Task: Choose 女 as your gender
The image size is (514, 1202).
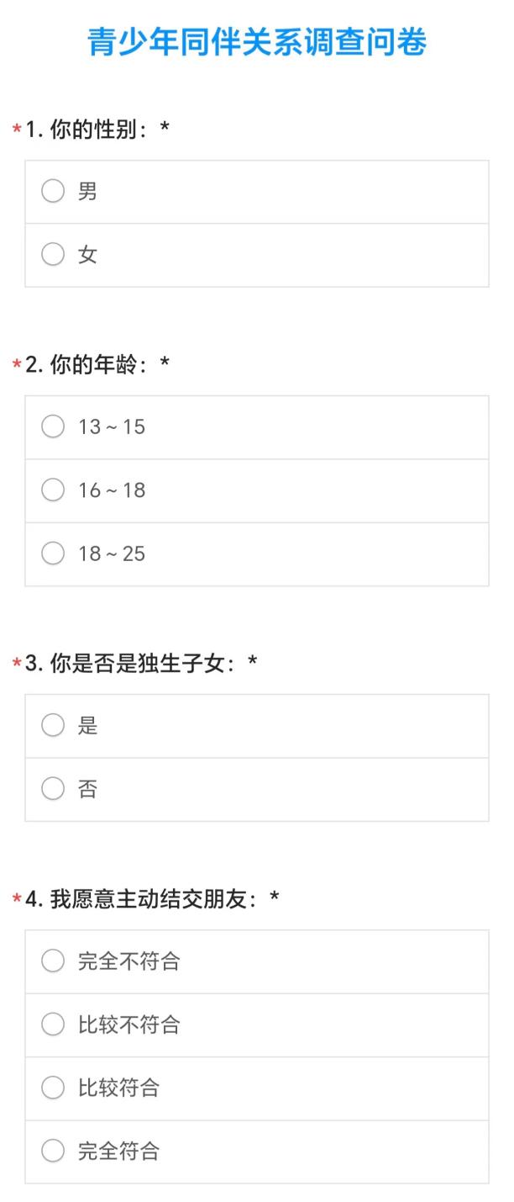Action: click(53, 255)
